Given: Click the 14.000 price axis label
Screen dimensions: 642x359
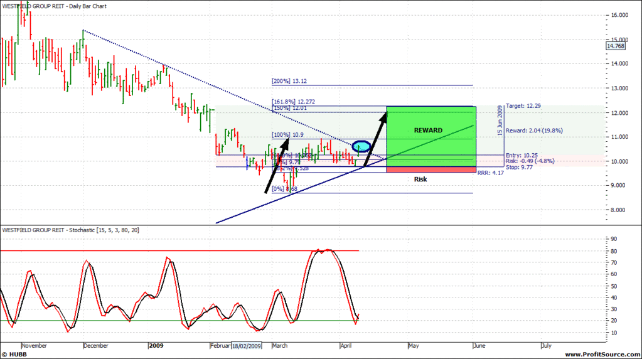Looking at the screenshot, I should 619,63.
